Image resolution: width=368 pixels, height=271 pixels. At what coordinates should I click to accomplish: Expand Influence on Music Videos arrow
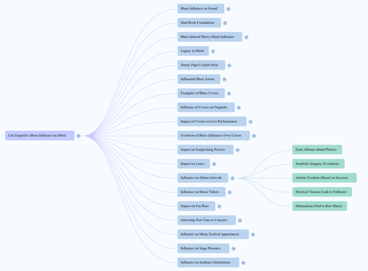click(x=230, y=192)
